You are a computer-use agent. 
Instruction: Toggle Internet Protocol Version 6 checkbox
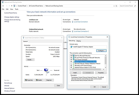[71, 67]
